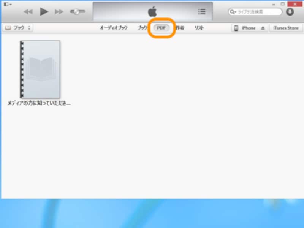
Task: Go to the iTunes Store
Action: (x=286, y=28)
